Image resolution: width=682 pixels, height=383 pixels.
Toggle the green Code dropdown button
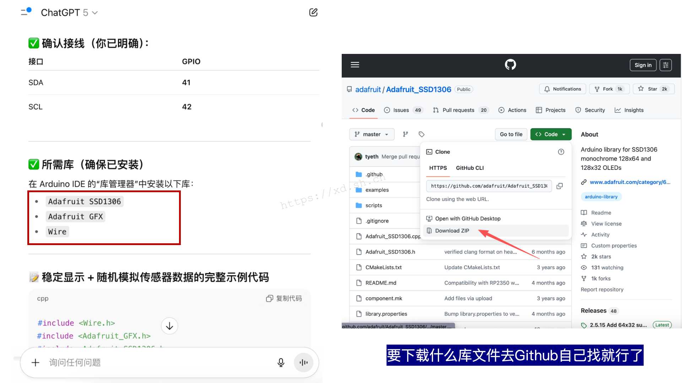point(551,134)
